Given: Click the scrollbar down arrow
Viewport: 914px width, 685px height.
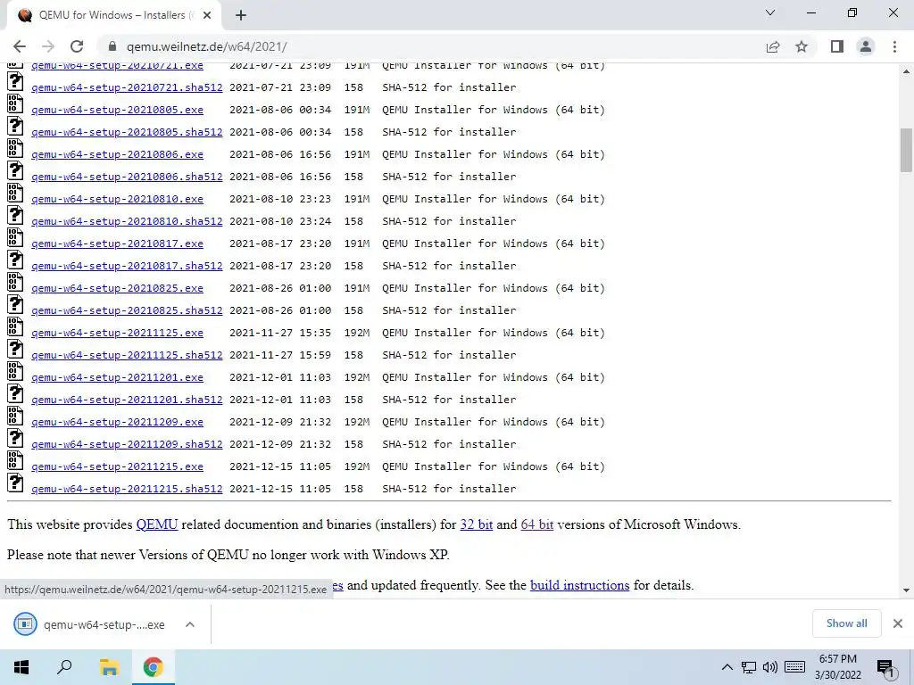Looking at the screenshot, I should pos(906,590).
